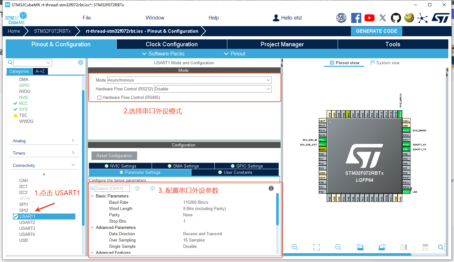
Task: Open the X social link icon
Action: 383,18
